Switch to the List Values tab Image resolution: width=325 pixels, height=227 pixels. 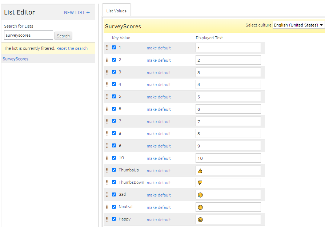point(116,11)
